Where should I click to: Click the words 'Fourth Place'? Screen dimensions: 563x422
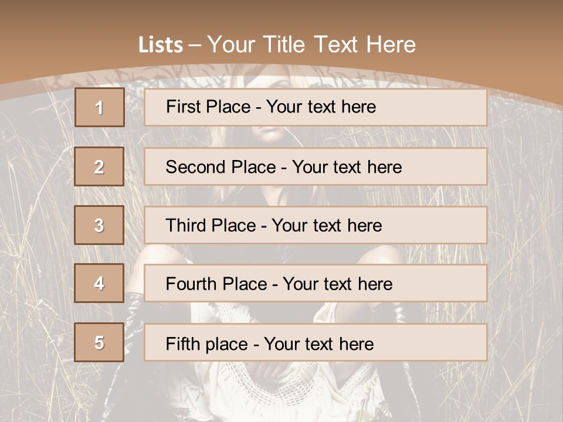(216, 284)
